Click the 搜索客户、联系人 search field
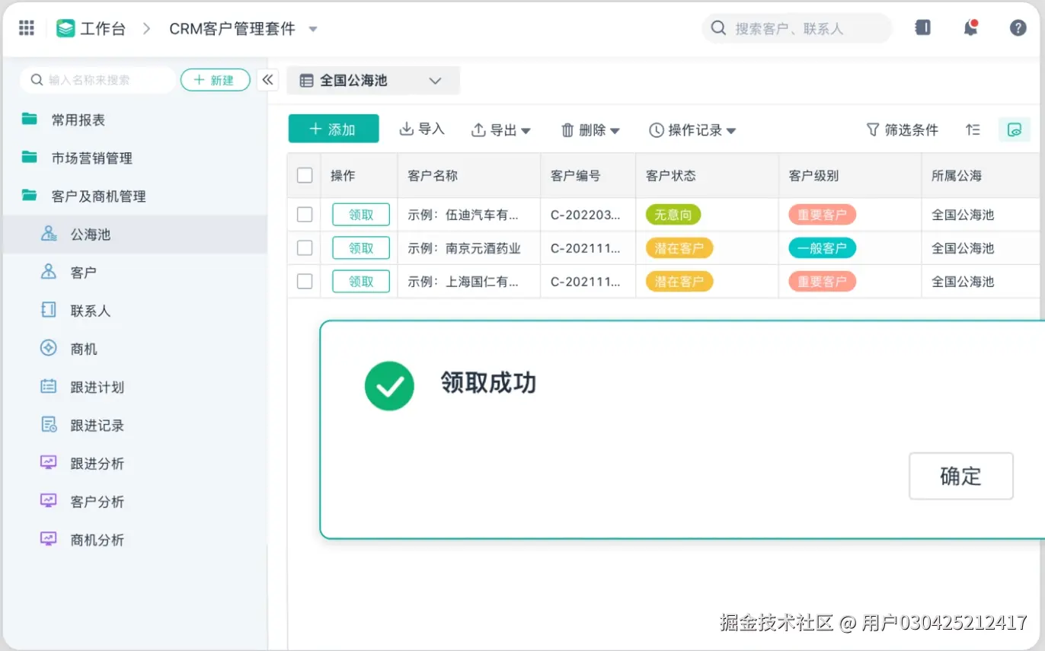Image resolution: width=1045 pixels, height=651 pixels. (796, 27)
